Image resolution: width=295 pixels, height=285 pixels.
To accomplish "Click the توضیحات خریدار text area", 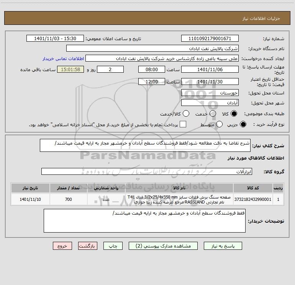I will [x=144, y=220].
